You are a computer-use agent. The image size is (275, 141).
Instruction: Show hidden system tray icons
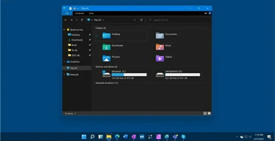(x=237, y=137)
